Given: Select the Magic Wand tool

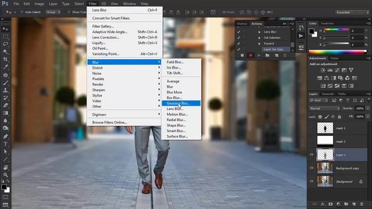Looking at the screenshot, I should click(5, 52).
